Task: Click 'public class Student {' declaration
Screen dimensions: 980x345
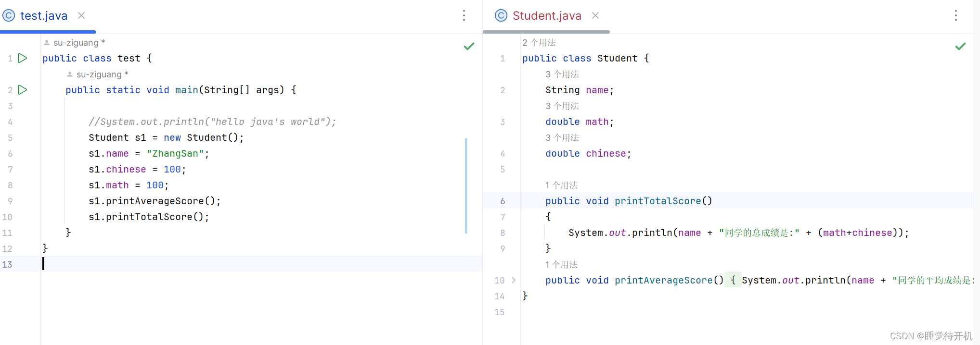Action: tap(586, 59)
